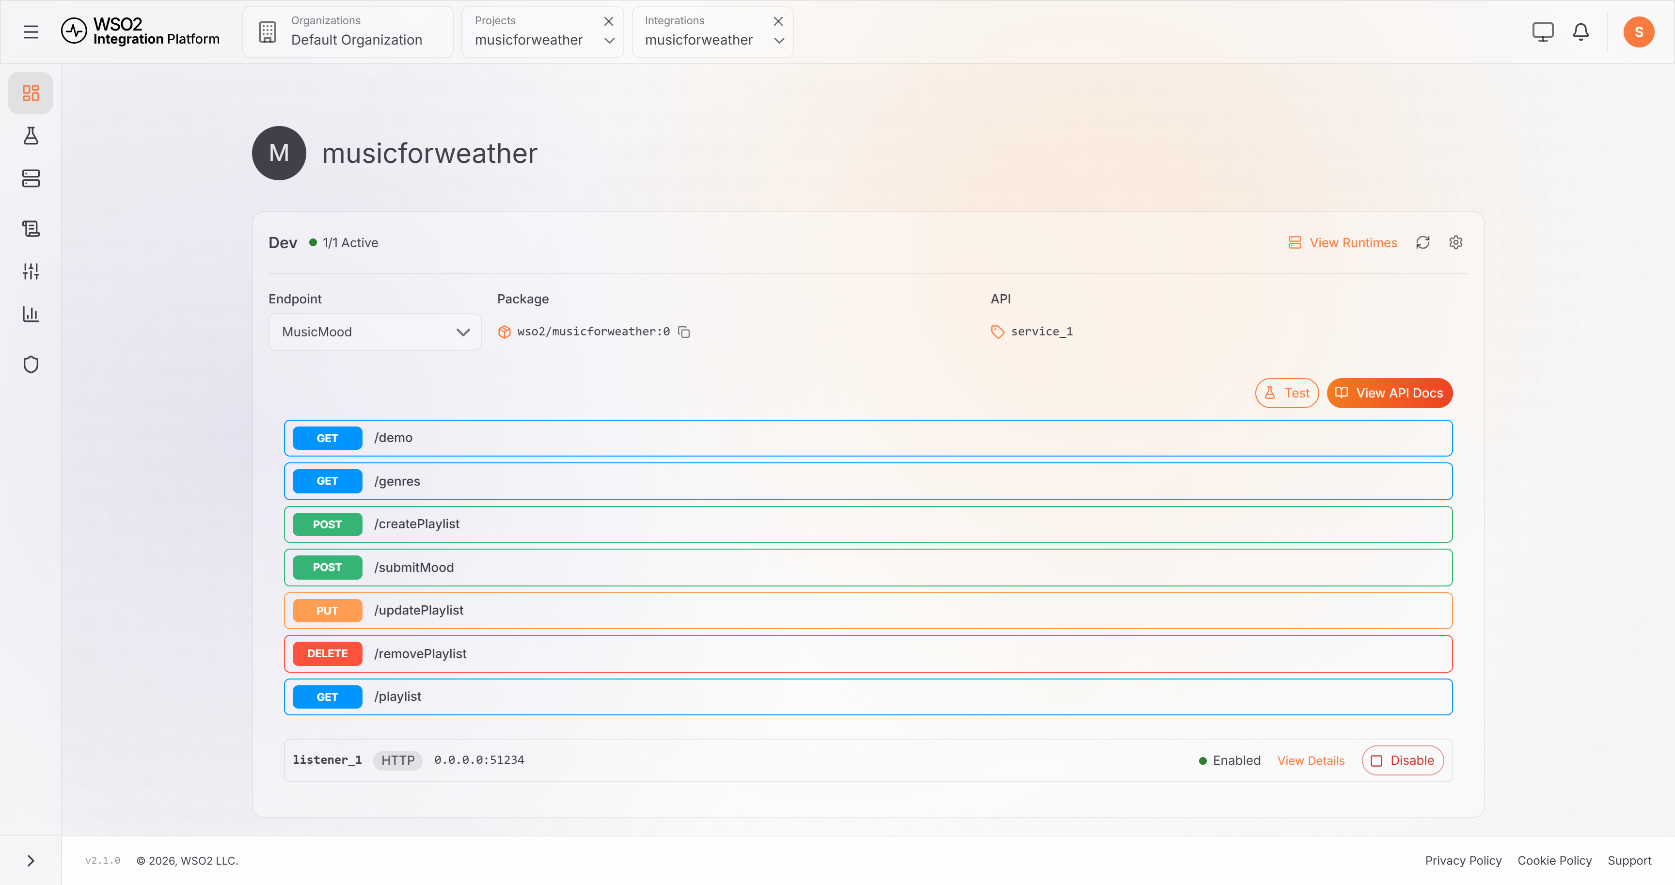Open Privacy Policy link
Viewport: 1675px width, 885px height.
[x=1463, y=860]
